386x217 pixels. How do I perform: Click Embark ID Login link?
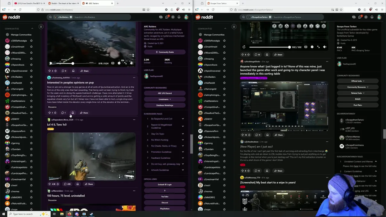point(165,184)
